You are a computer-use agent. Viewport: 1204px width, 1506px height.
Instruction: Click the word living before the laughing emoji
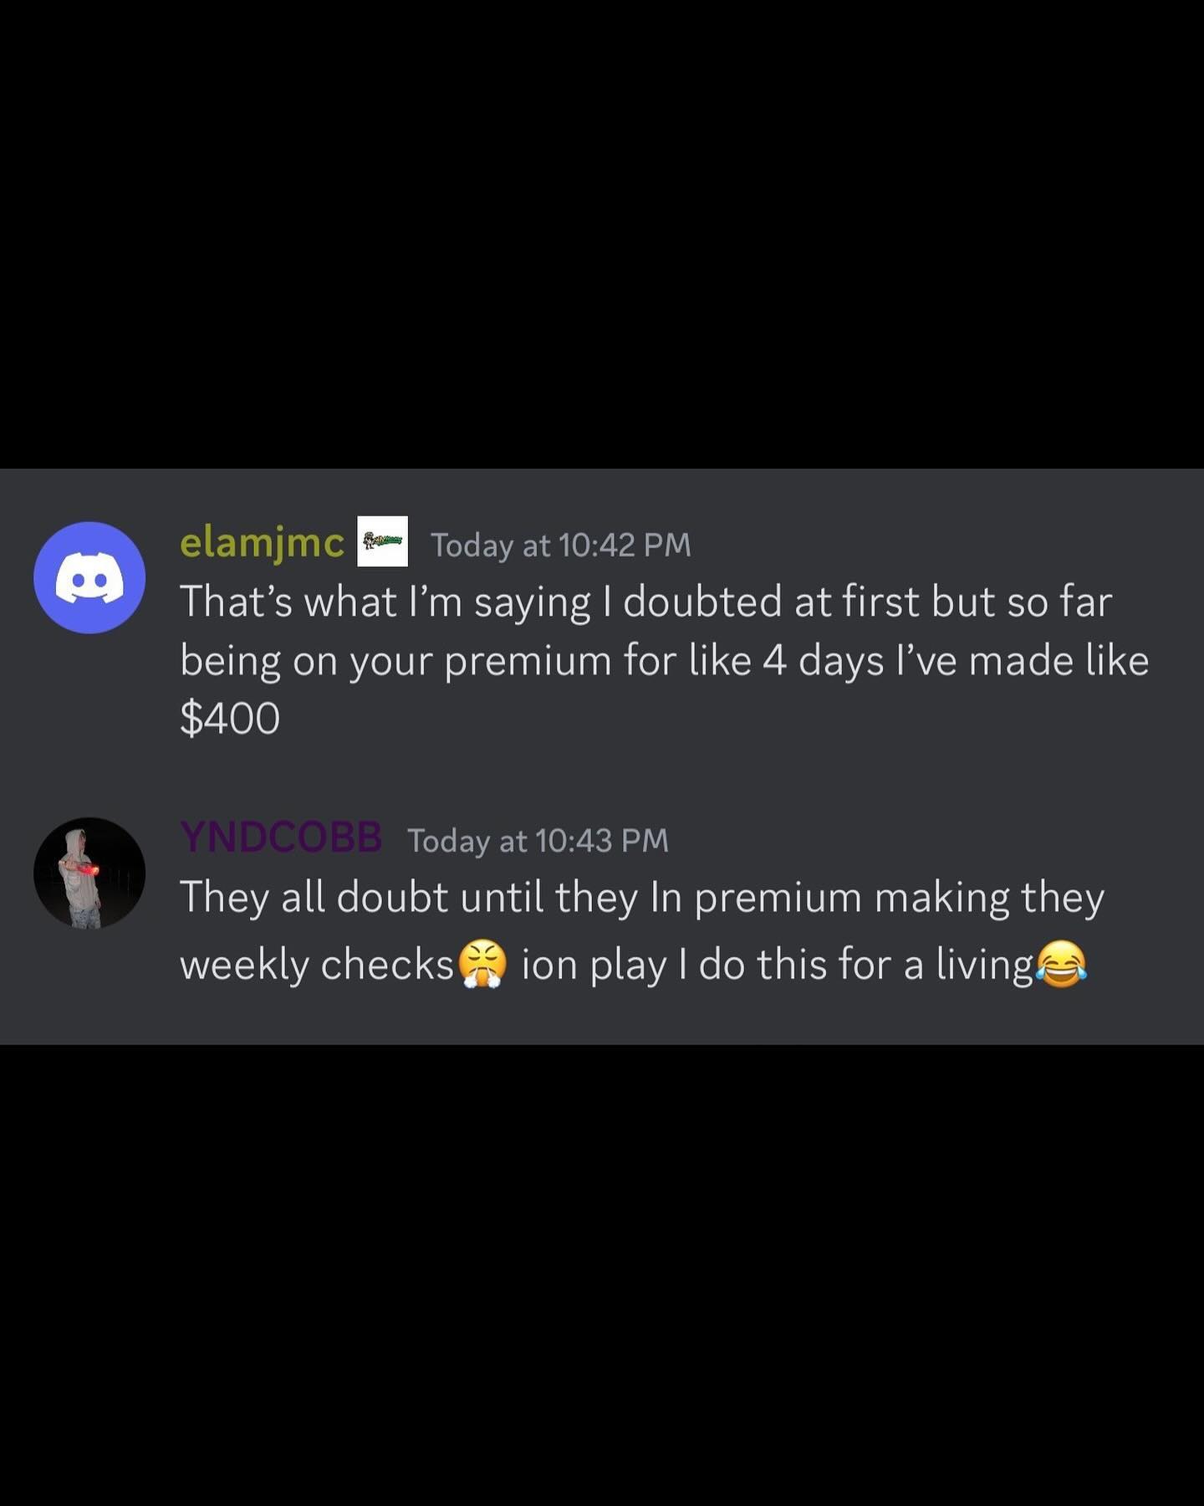coord(985,966)
